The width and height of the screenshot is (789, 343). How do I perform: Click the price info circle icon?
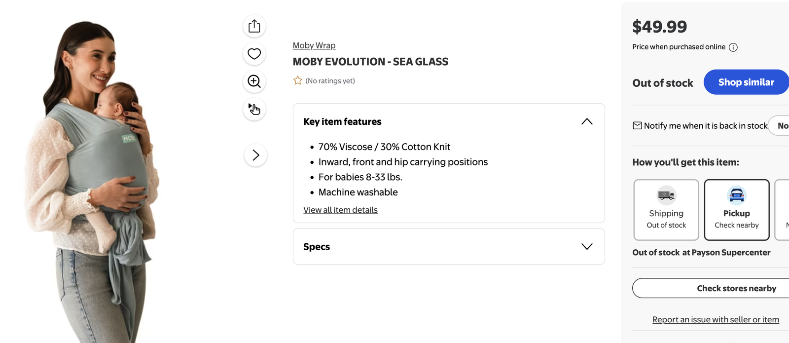[x=733, y=47]
